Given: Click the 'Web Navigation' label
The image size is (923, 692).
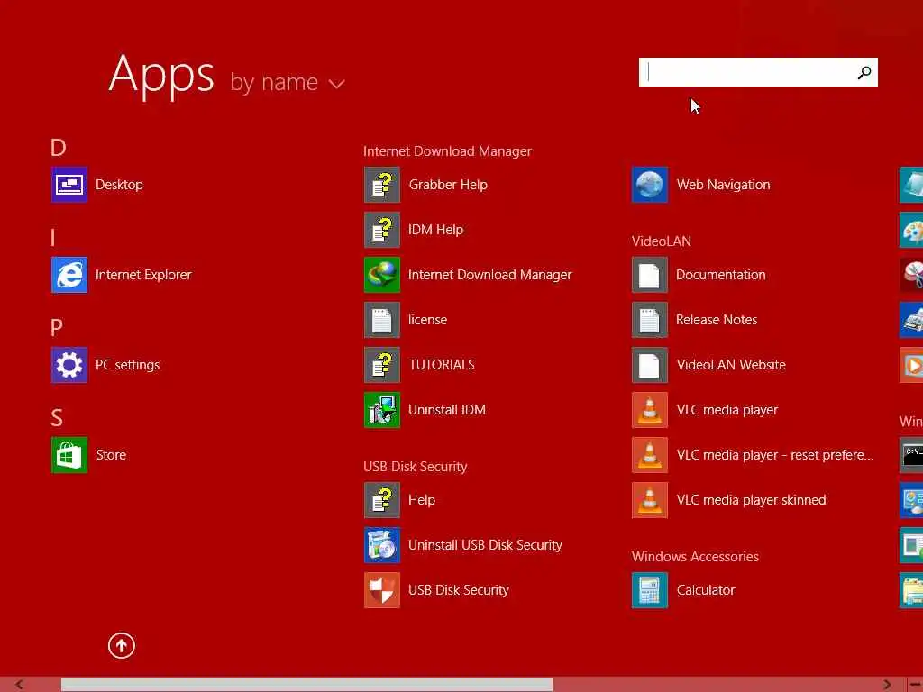Looking at the screenshot, I should tap(724, 185).
